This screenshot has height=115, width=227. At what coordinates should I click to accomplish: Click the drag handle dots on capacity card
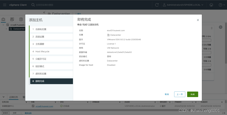coord(212,28)
